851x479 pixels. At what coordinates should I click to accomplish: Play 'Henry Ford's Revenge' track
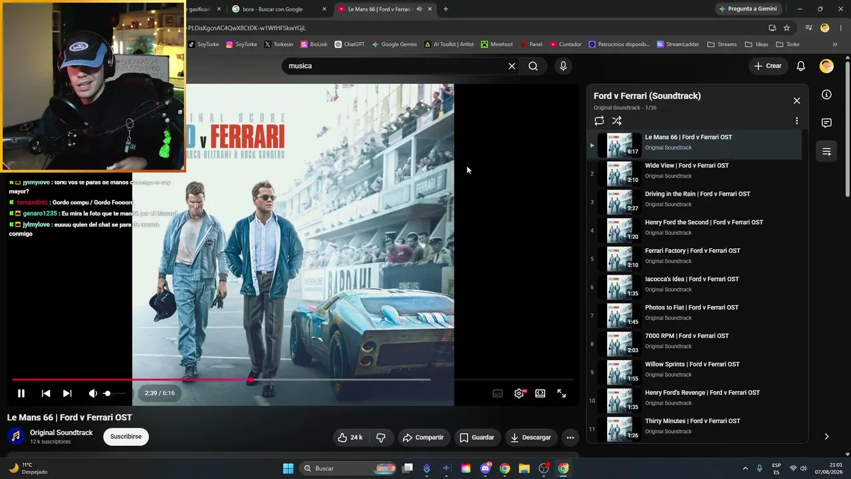[x=695, y=401]
